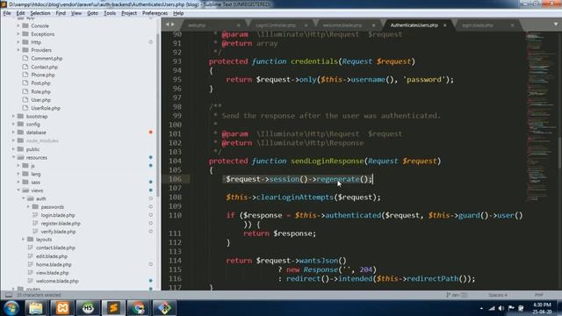Screen dimensions: 562x316
Task: Open the PHP syntax selector
Action: 539,295
